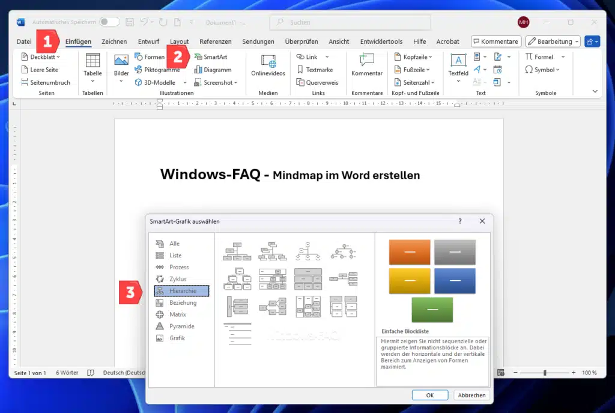Image resolution: width=615 pixels, height=413 pixels.
Task: Confirm SmartArt selection with OK
Action: 429,395
